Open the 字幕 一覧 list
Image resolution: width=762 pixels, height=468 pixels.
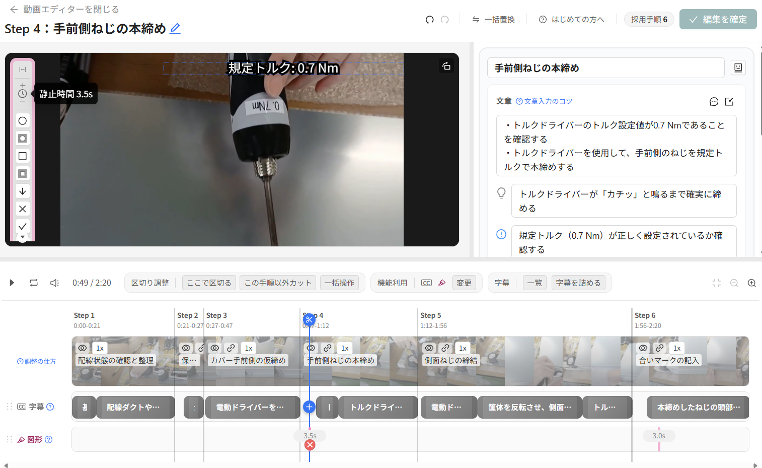(x=535, y=283)
